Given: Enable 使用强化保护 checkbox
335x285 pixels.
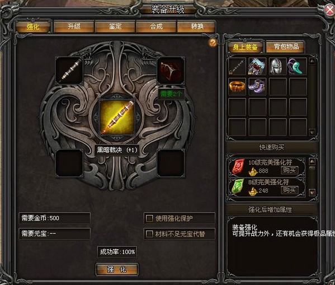Looking at the screenshot, I should (x=149, y=218).
